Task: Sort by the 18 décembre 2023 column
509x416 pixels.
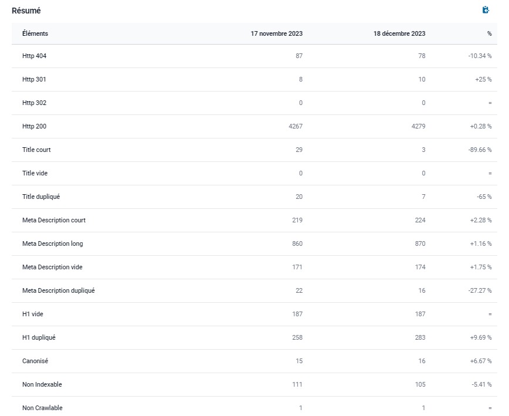Action: (399, 33)
